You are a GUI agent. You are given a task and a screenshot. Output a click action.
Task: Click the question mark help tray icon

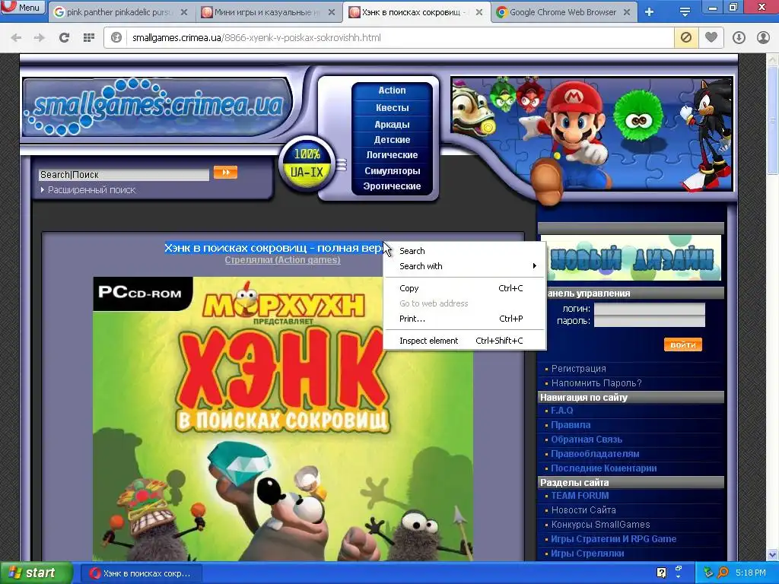tap(661, 573)
